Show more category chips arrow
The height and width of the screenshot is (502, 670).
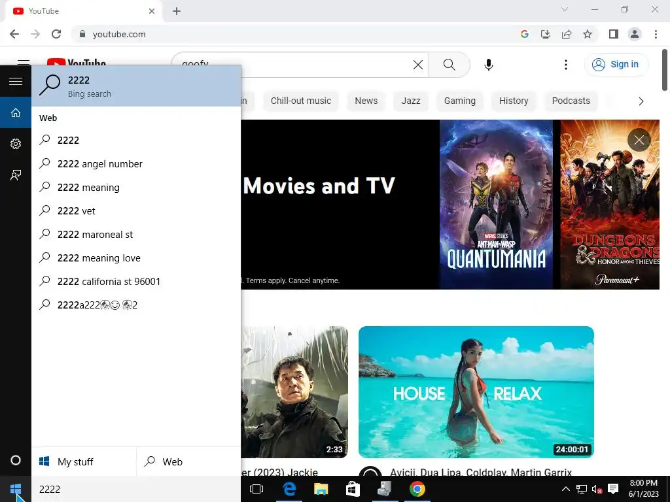pyautogui.click(x=641, y=101)
